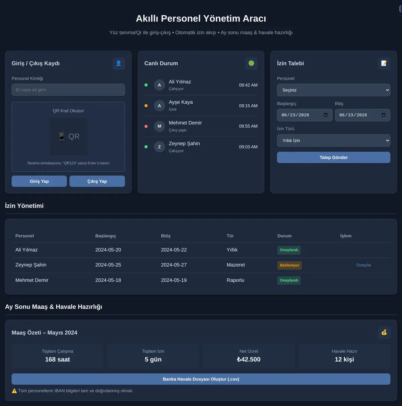Click the ₺42.500 Net Ücret value
Viewport: 402px width, 406px height.
tap(249, 360)
